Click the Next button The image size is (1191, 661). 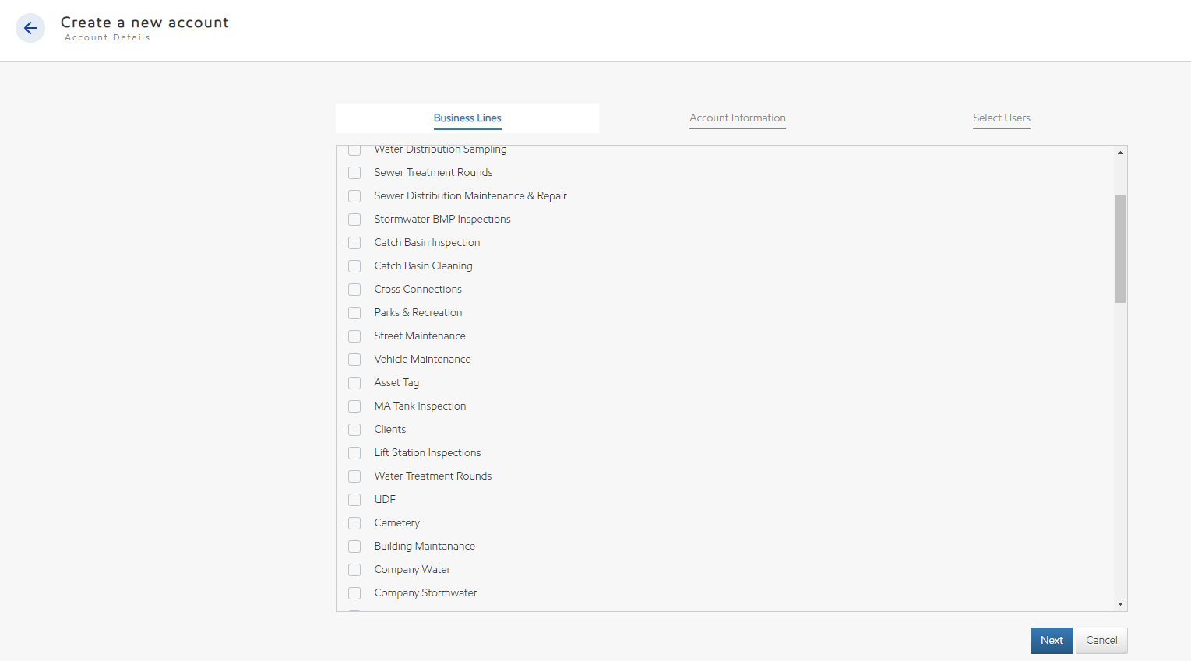point(1051,641)
